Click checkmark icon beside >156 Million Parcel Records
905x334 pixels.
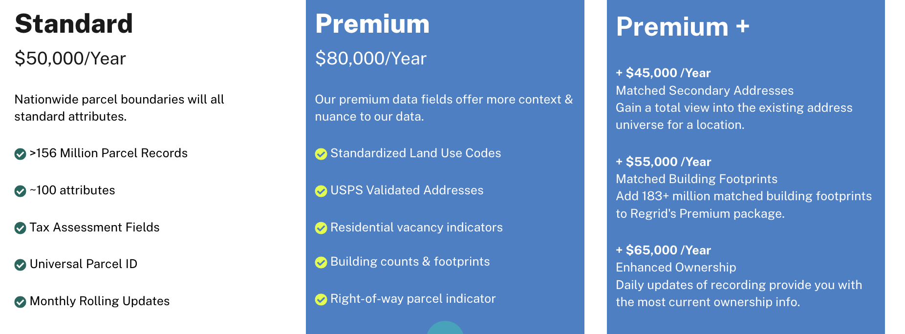click(20, 154)
